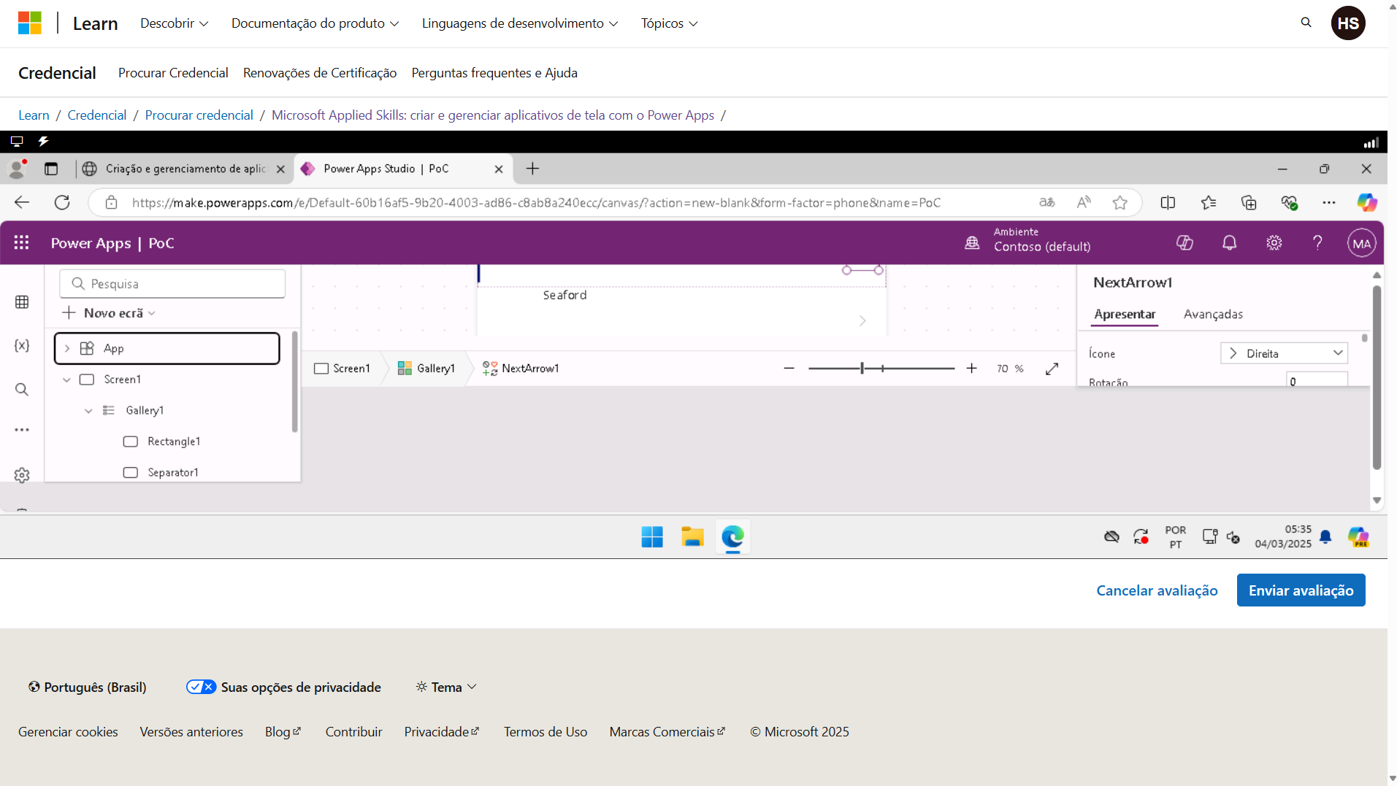Viewport: 1397px width, 786px height.
Task: Open the Data table view in left rail
Action: coord(22,302)
